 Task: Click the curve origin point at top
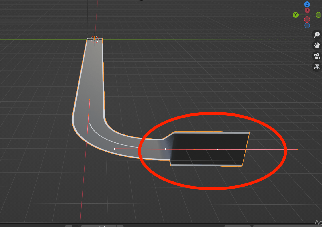(x=95, y=38)
